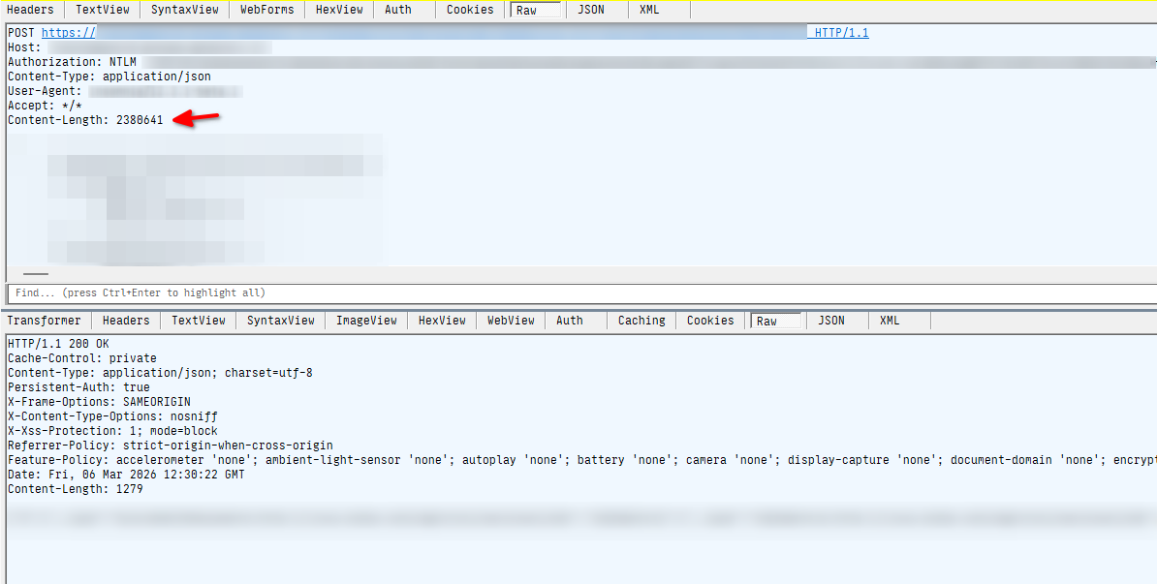Open the response Auth tab
The width and height of the screenshot is (1158, 584).
pyautogui.click(x=570, y=321)
